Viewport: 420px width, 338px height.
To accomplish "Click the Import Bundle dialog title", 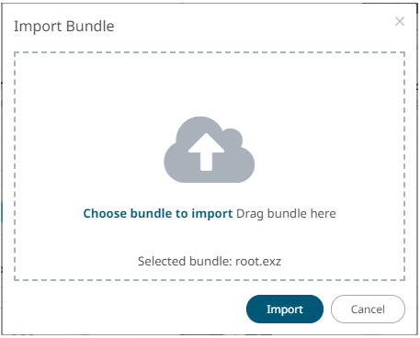I will (64, 27).
